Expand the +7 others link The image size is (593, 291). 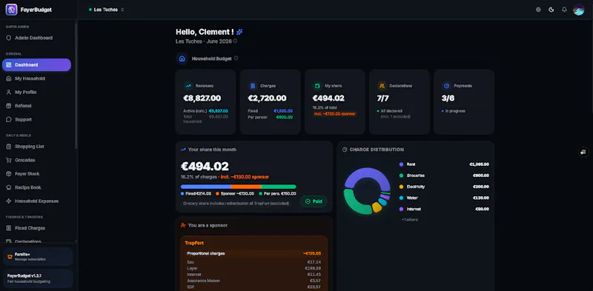[x=410, y=220]
